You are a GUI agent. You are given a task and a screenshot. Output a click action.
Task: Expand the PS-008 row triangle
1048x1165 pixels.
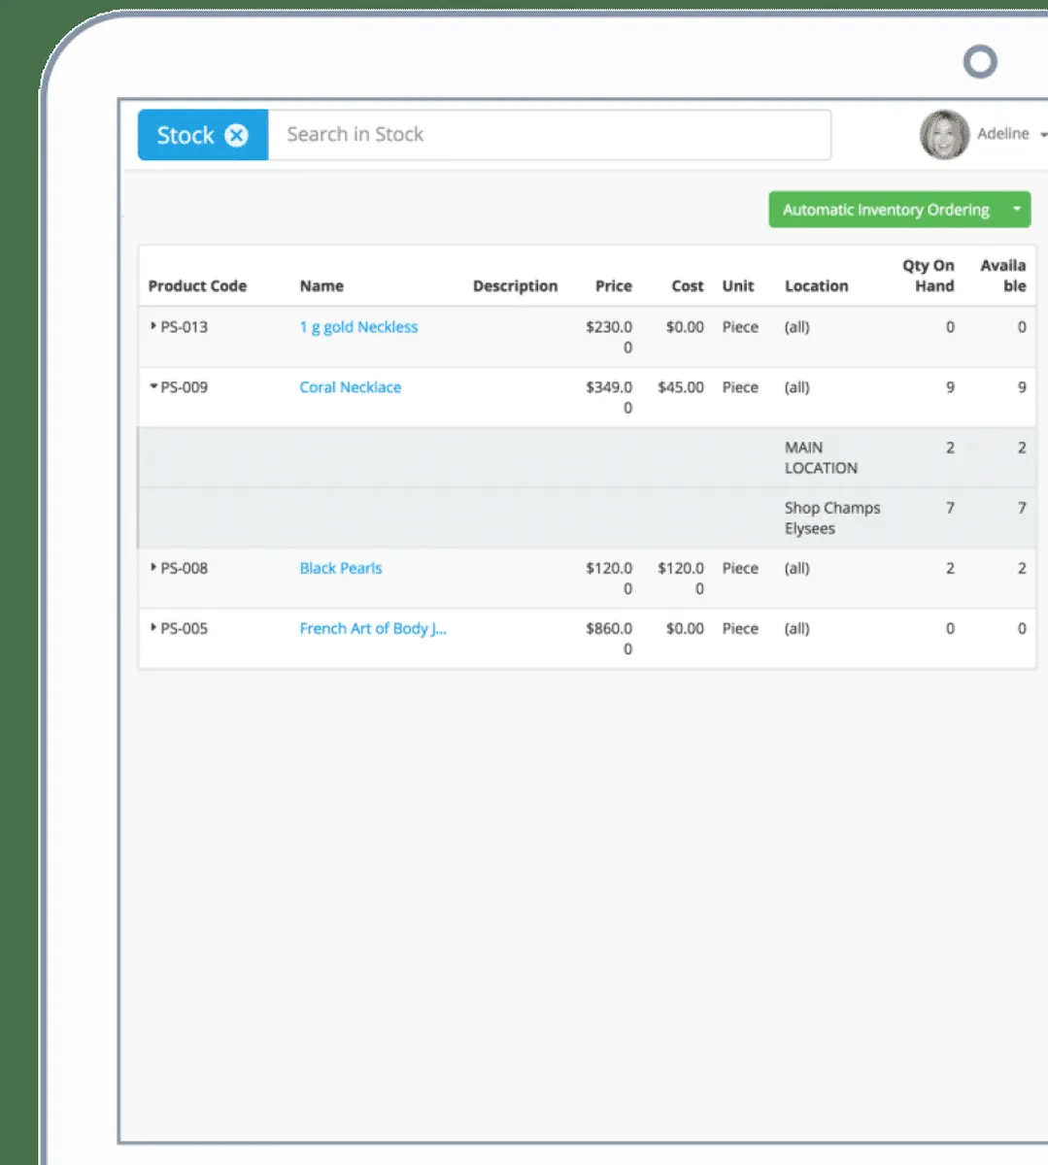[153, 567]
